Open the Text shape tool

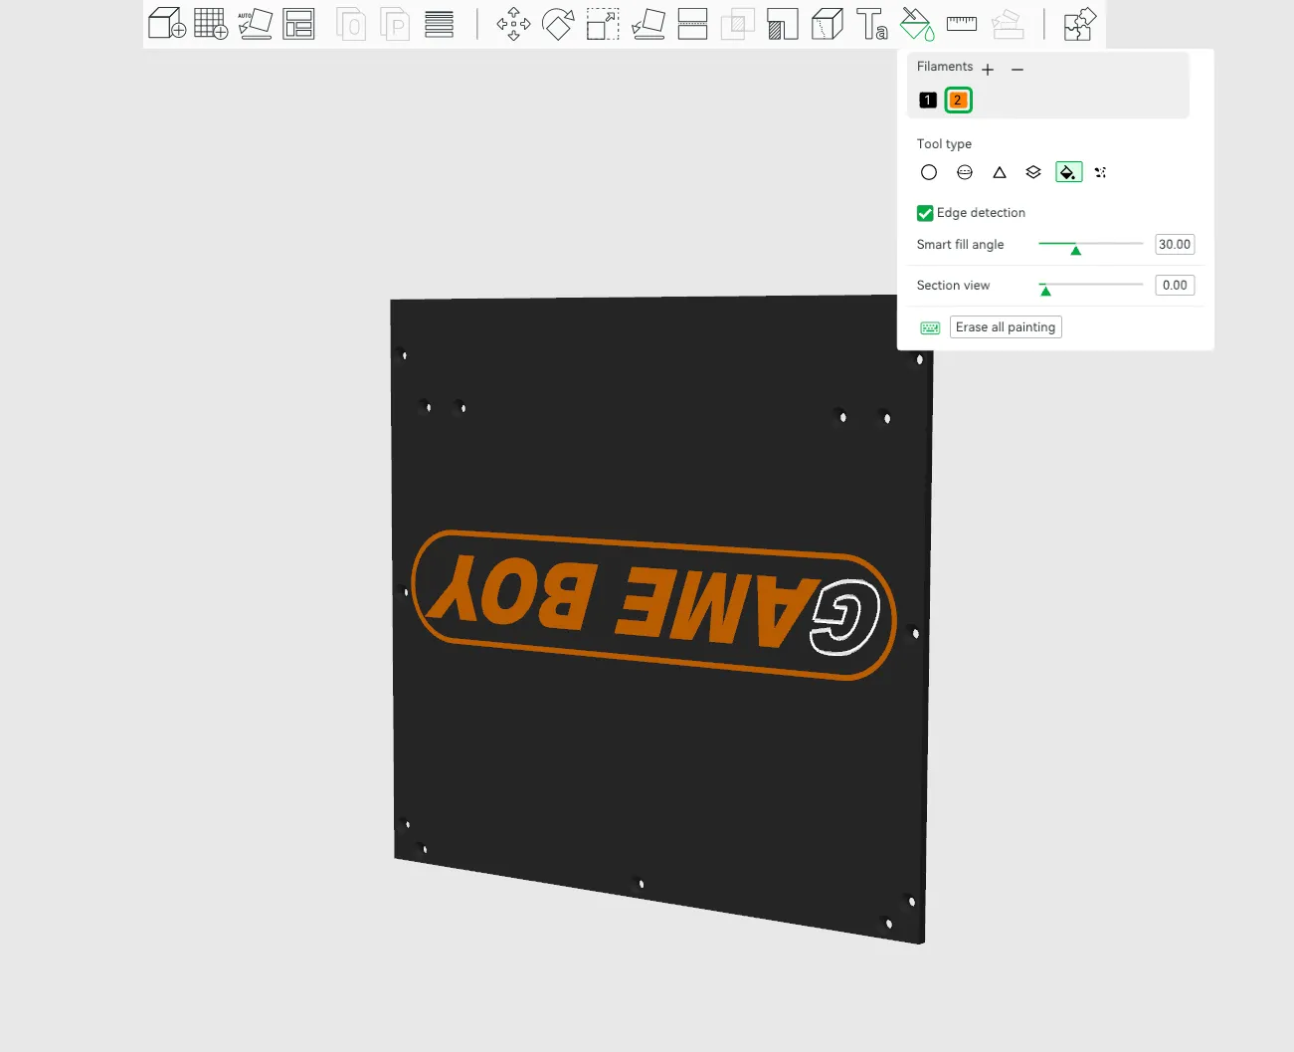click(x=872, y=23)
